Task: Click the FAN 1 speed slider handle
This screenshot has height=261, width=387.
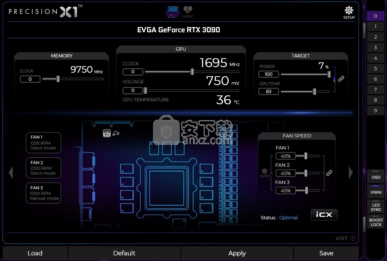Action: coord(306,156)
